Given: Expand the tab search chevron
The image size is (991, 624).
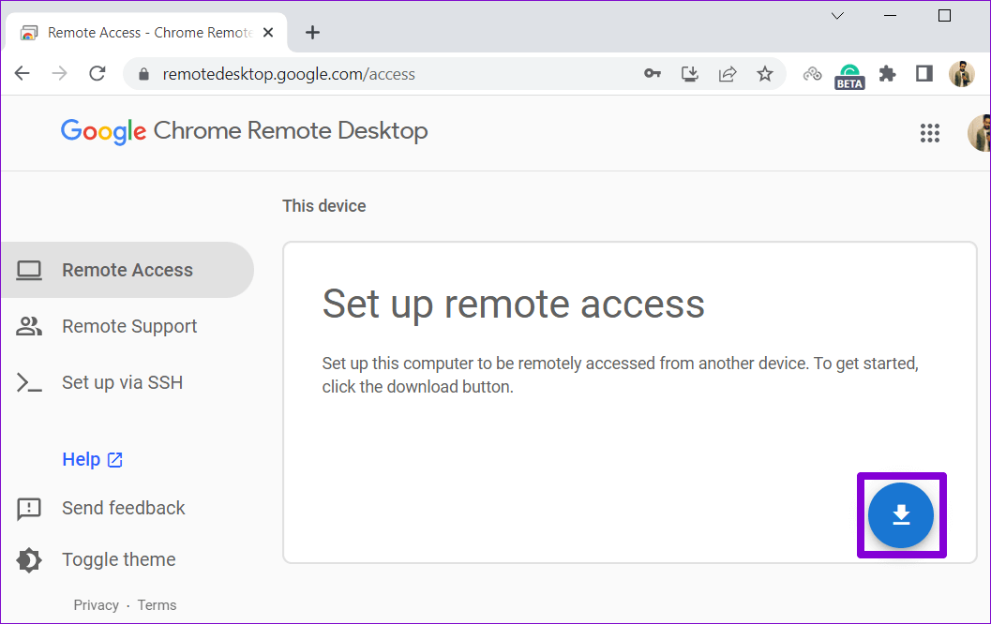Looking at the screenshot, I should point(837,16).
